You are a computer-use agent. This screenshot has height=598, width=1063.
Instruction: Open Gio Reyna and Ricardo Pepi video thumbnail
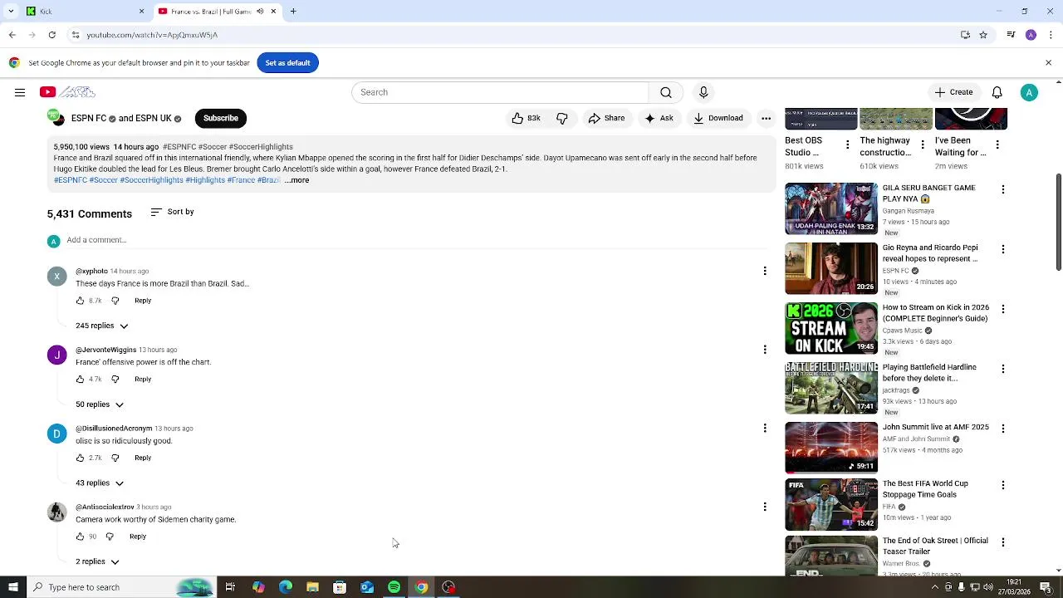point(831,269)
